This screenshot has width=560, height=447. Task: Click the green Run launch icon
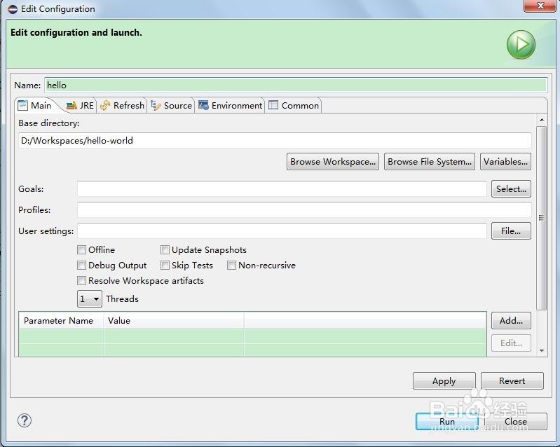pyautogui.click(x=521, y=45)
